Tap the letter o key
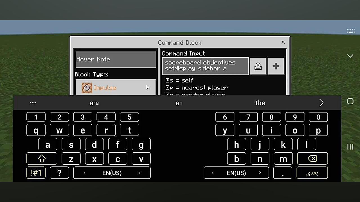360x202 pixels. (x=295, y=130)
